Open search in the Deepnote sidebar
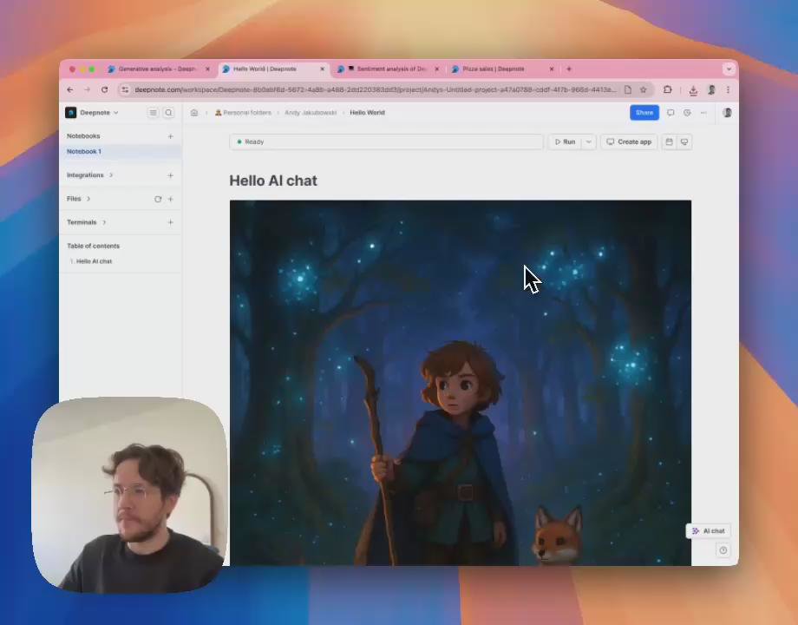This screenshot has height=625, width=798. coord(168,113)
